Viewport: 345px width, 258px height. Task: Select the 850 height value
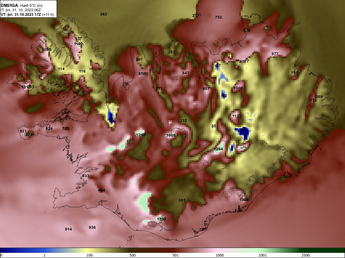[x=142, y=74]
